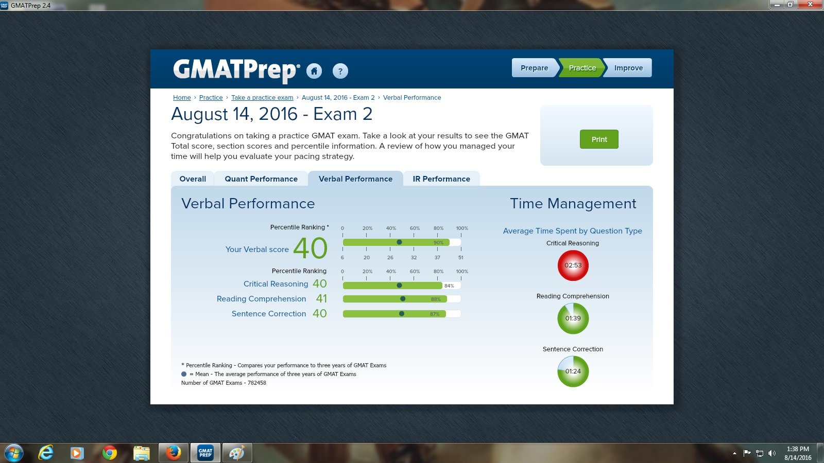Image resolution: width=824 pixels, height=463 pixels.
Task: Open Firefox from the taskbar
Action: [x=173, y=453]
